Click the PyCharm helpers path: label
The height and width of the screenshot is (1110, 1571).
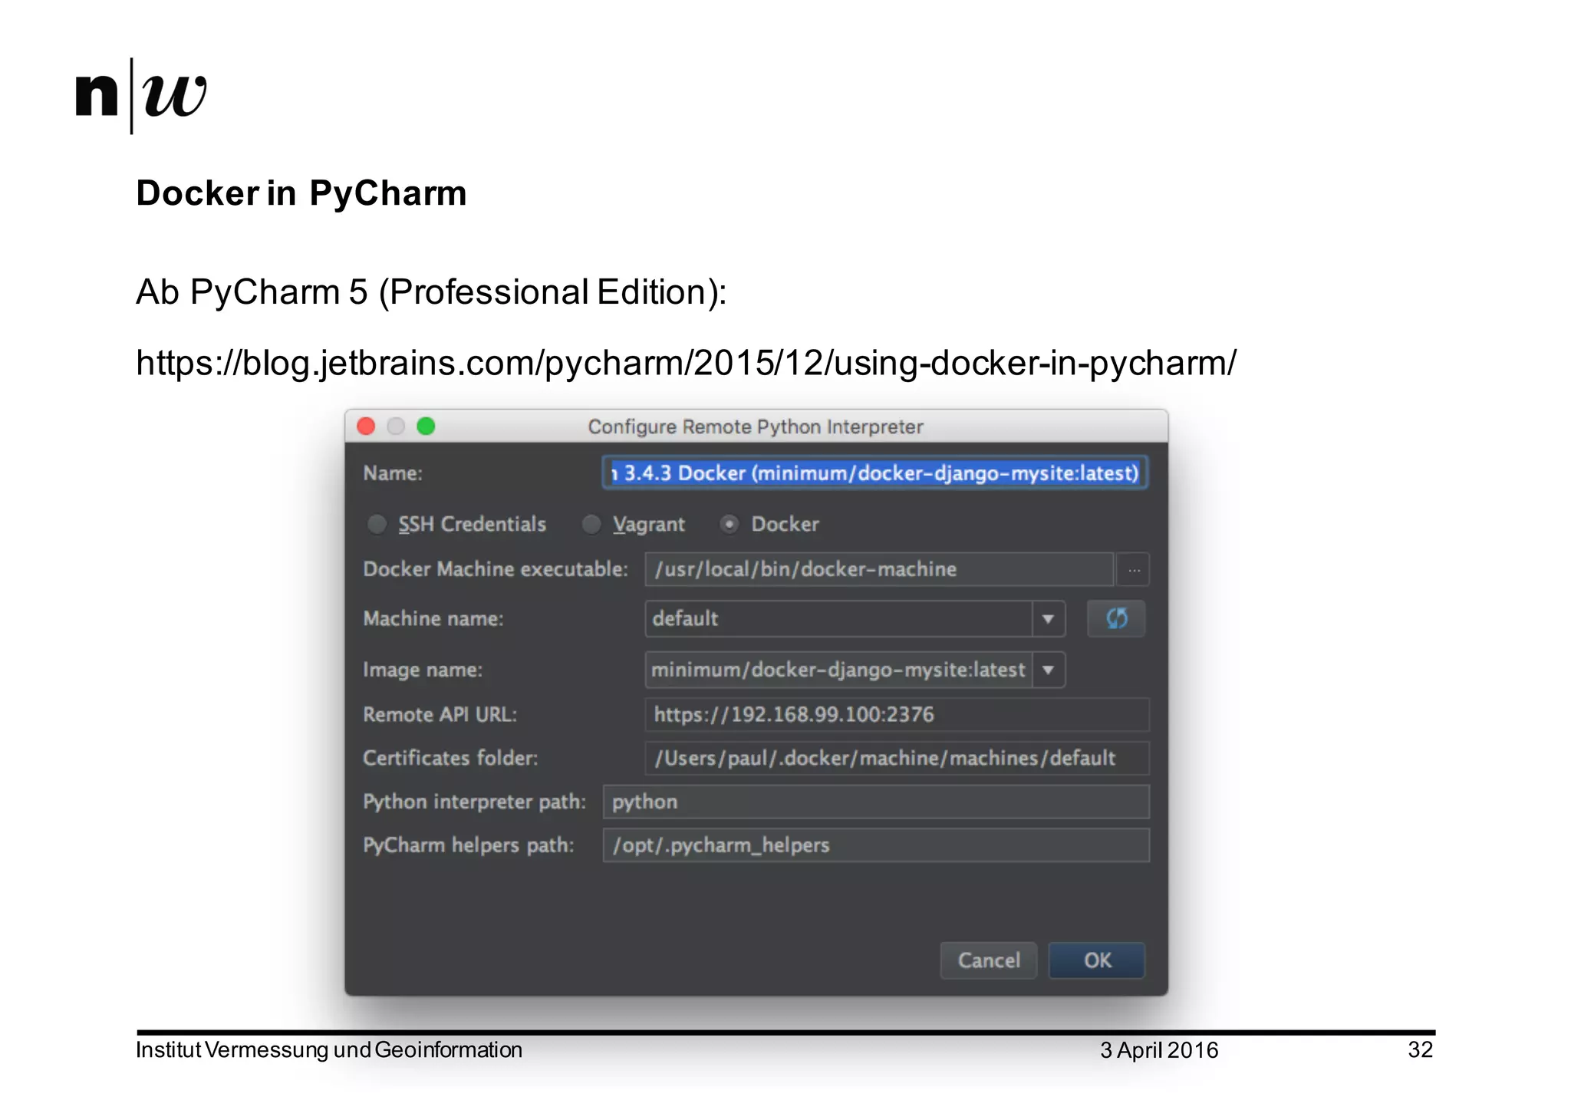click(x=469, y=845)
